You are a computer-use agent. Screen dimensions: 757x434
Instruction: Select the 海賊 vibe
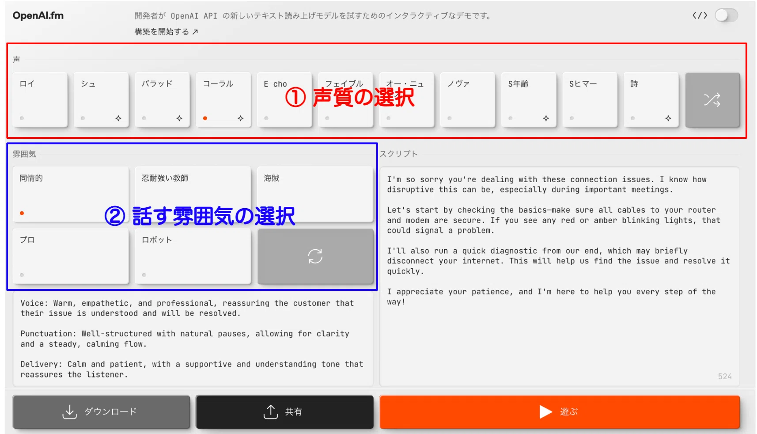(x=315, y=194)
